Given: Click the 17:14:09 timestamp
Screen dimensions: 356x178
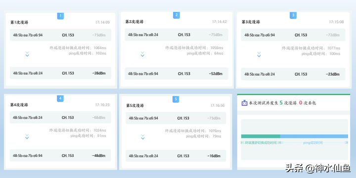Looking at the screenshot, I should 102,22.
